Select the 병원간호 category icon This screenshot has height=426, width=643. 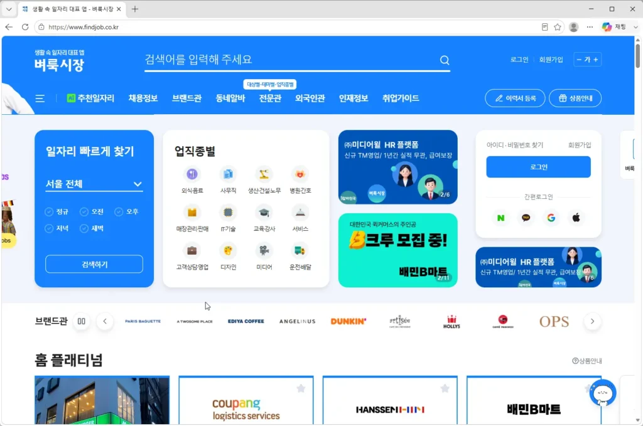click(x=300, y=174)
